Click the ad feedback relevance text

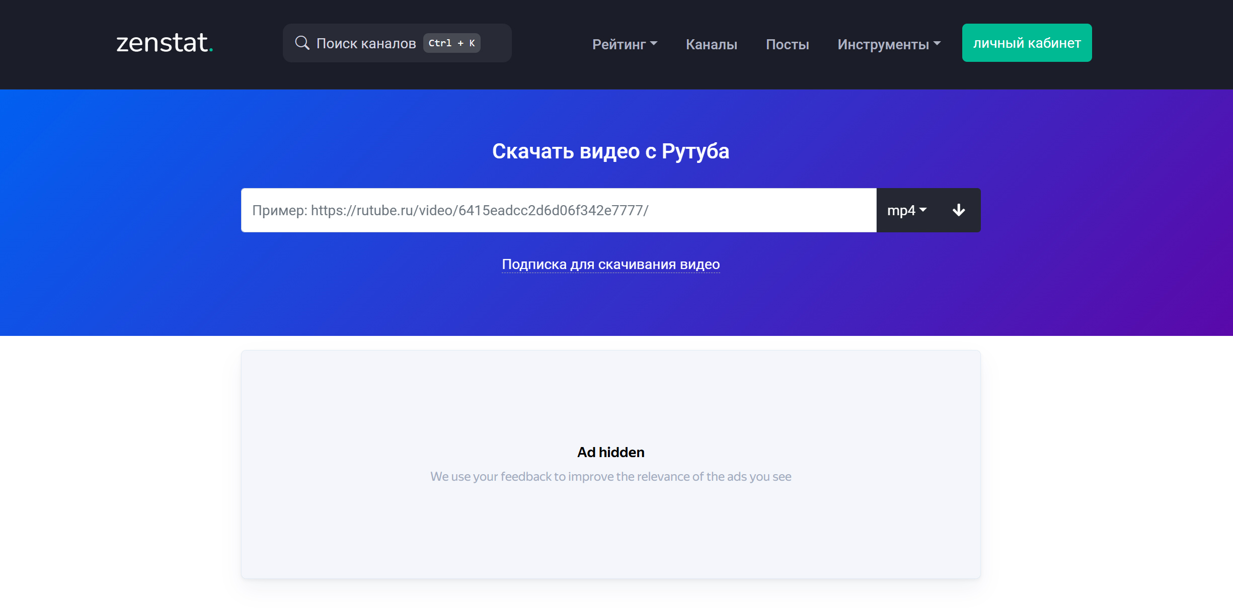click(610, 476)
